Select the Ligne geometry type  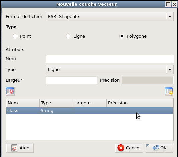click(68, 36)
